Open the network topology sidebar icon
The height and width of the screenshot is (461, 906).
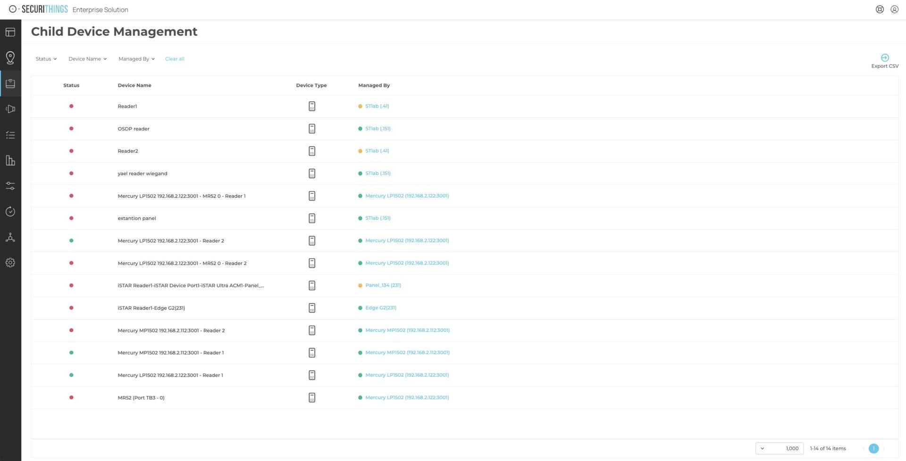(x=10, y=237)
